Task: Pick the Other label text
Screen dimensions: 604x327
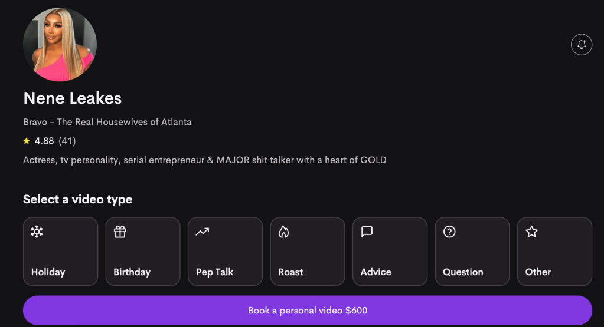Action: [538, 272]
